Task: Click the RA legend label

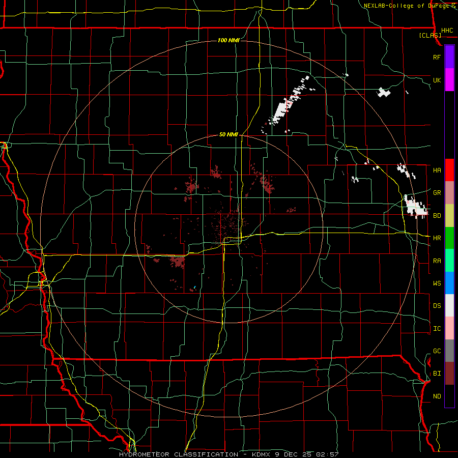Action: pyautogui.click(x=437, y=261)
